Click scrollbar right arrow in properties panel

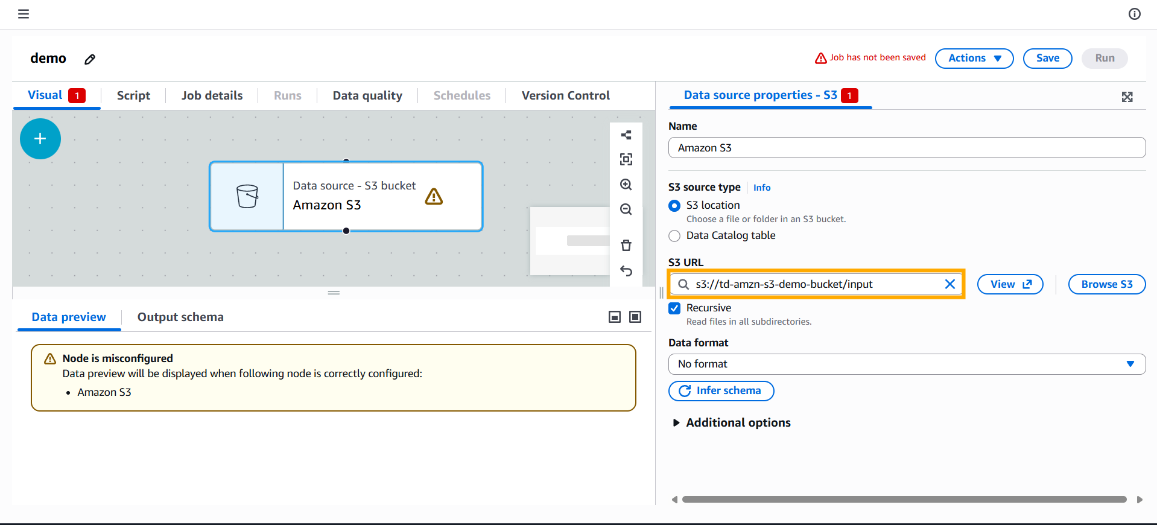point(1140,500)
